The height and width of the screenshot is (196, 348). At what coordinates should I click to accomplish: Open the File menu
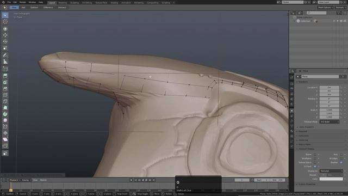click(x=9, y=2)
